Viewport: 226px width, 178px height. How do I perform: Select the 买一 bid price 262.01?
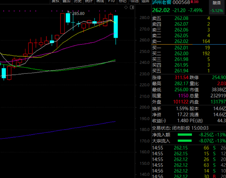pyautogui.click(x=182, y=48)
